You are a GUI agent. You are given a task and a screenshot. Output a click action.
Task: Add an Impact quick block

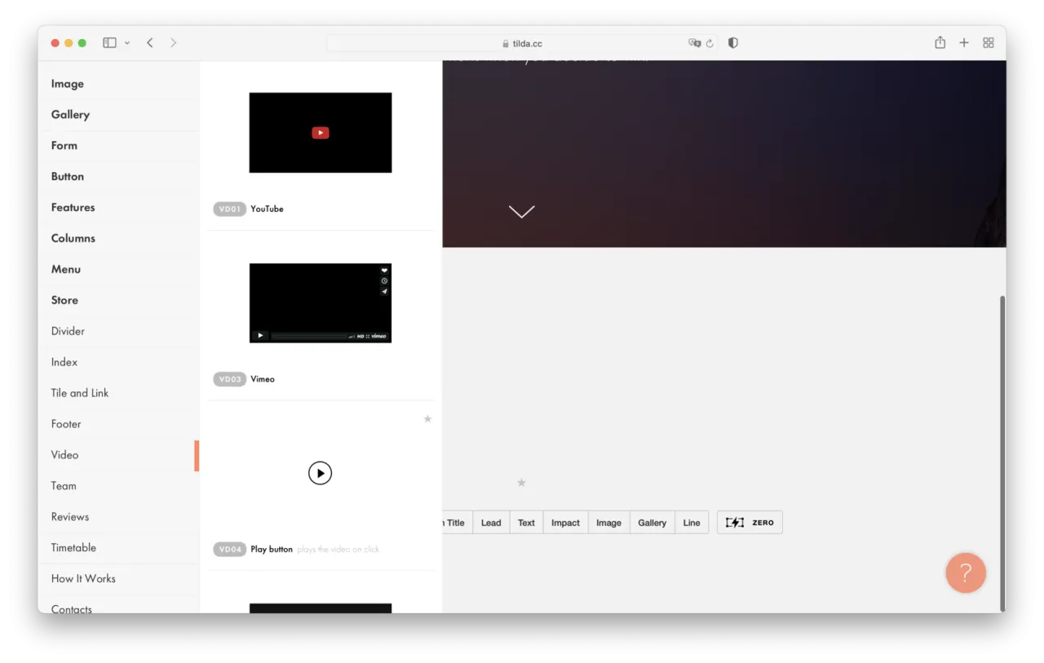point(565,524)
